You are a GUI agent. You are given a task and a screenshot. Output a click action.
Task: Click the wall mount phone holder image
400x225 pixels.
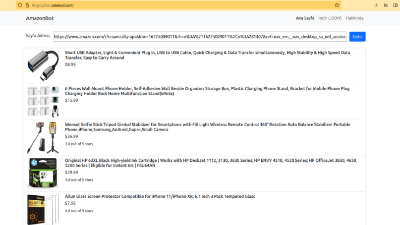coord(43,101)
